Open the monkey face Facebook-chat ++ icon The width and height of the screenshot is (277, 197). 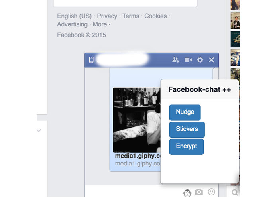(187, 193)
